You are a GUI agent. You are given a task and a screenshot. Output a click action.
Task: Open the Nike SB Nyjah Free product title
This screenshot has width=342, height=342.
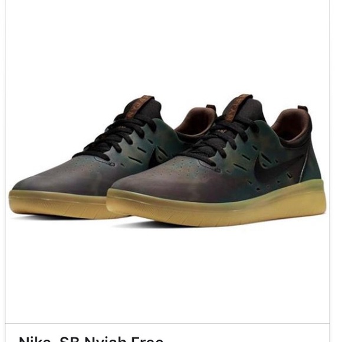(91, 339)
